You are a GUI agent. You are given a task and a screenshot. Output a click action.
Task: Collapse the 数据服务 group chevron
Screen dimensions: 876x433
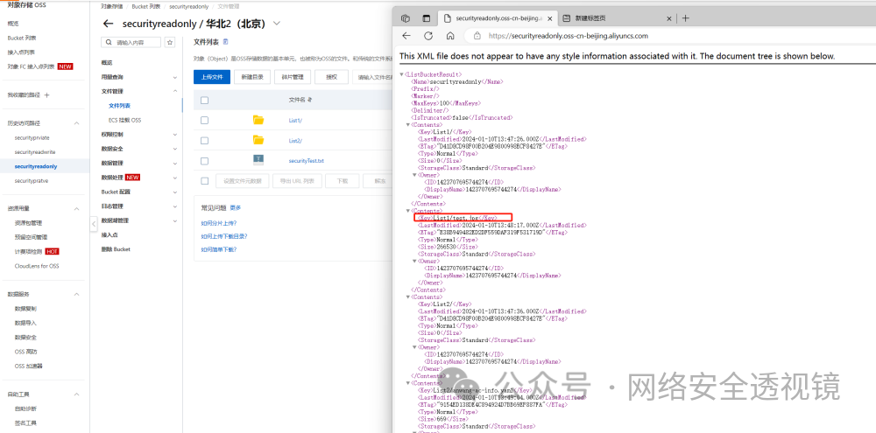76,294
